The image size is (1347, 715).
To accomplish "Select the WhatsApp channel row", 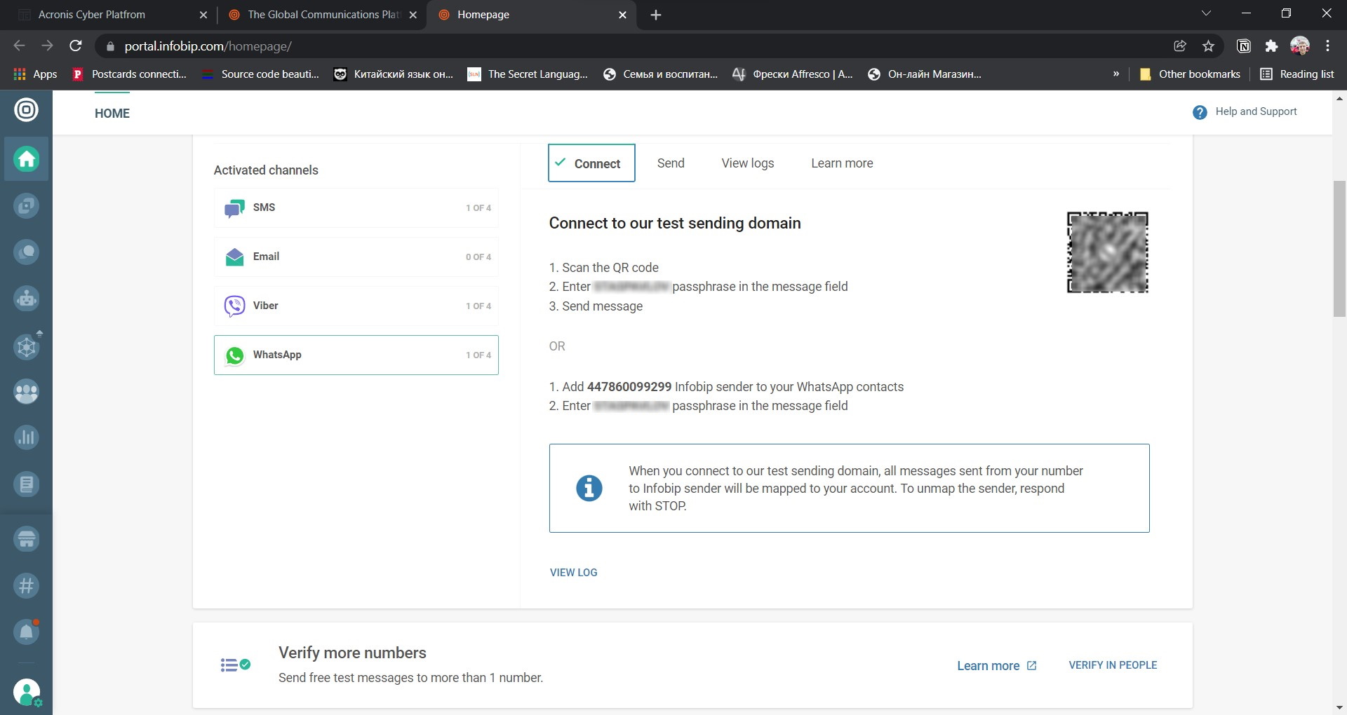I will click(356, 355).
